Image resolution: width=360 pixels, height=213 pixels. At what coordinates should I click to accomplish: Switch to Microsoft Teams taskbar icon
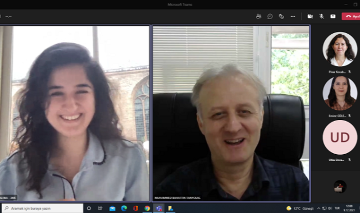click(159, 208)
